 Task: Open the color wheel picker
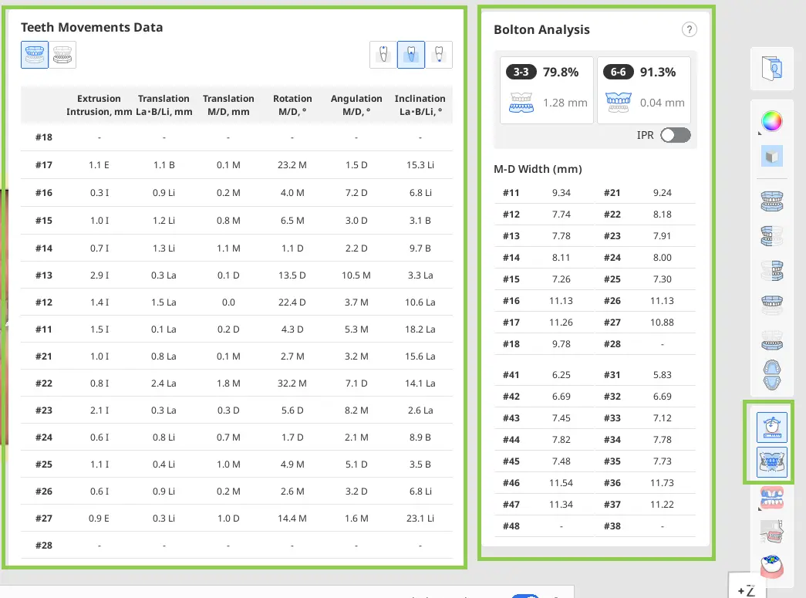click(771, 122)
